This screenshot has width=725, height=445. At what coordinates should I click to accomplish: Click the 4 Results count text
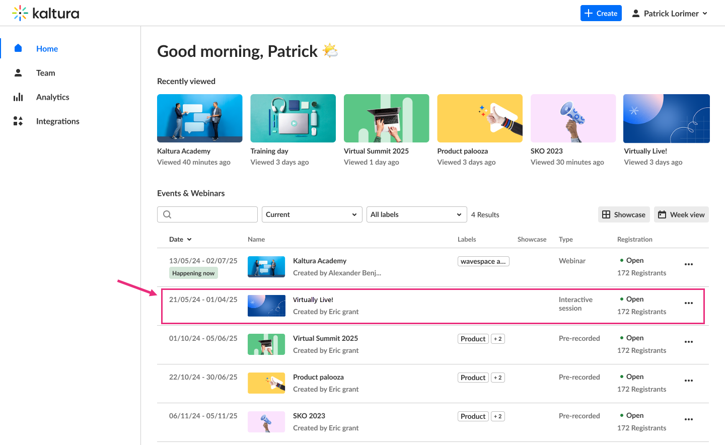point(485,214)
